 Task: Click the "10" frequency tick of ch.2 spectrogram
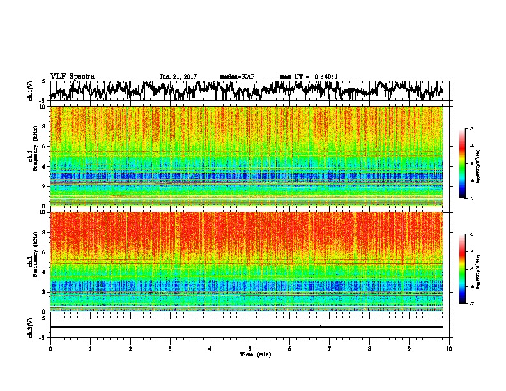[x=43, y=212]
